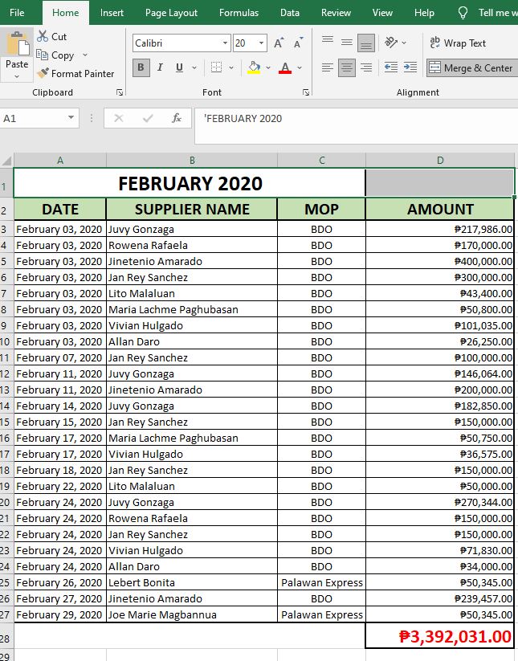Increase font size with large A icon
This screenshot has height=661, width=518.
click(279, 43)
